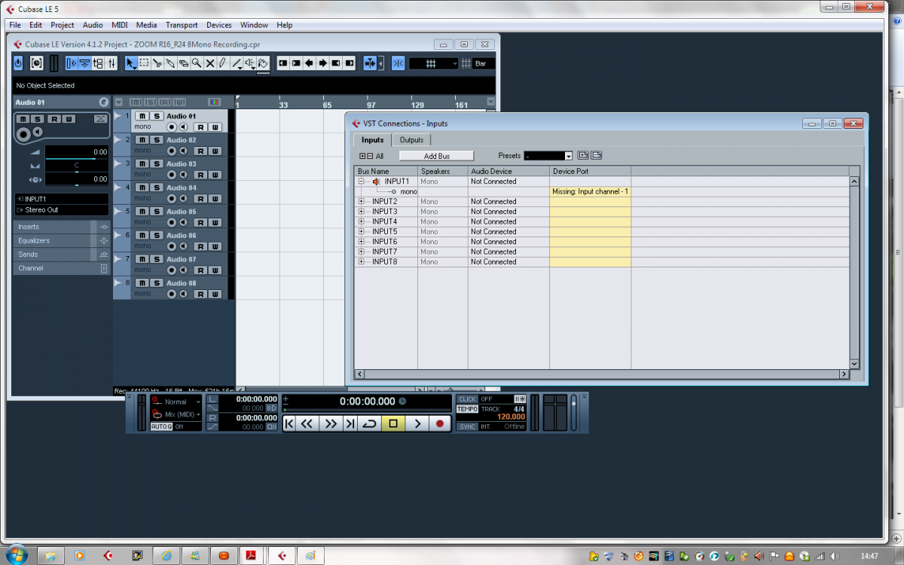This screenshot has width=904, height=565.
Task: Collapse the INPUT1 bus tree
Action: [362, 182]
